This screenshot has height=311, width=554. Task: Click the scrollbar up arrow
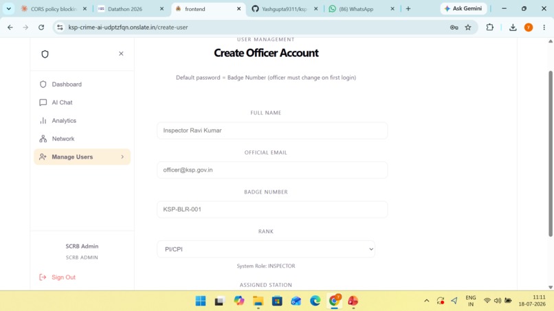coord(550,41)
